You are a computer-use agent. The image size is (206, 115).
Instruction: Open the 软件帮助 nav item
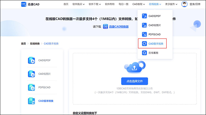tap(110, 4)
